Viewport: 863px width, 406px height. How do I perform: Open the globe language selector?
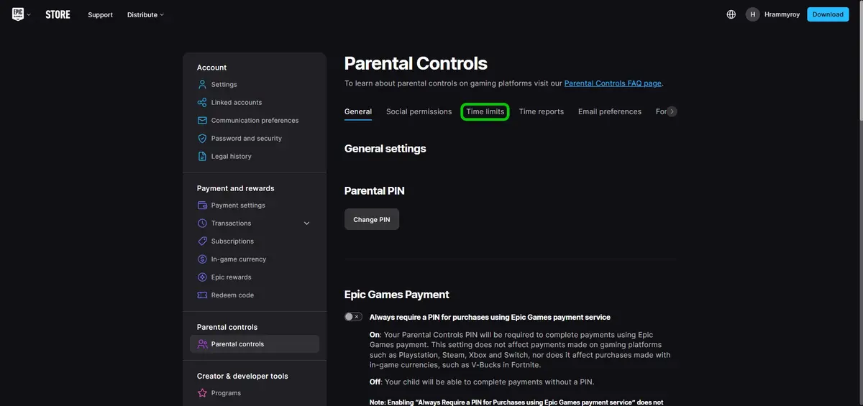point(731,14)
